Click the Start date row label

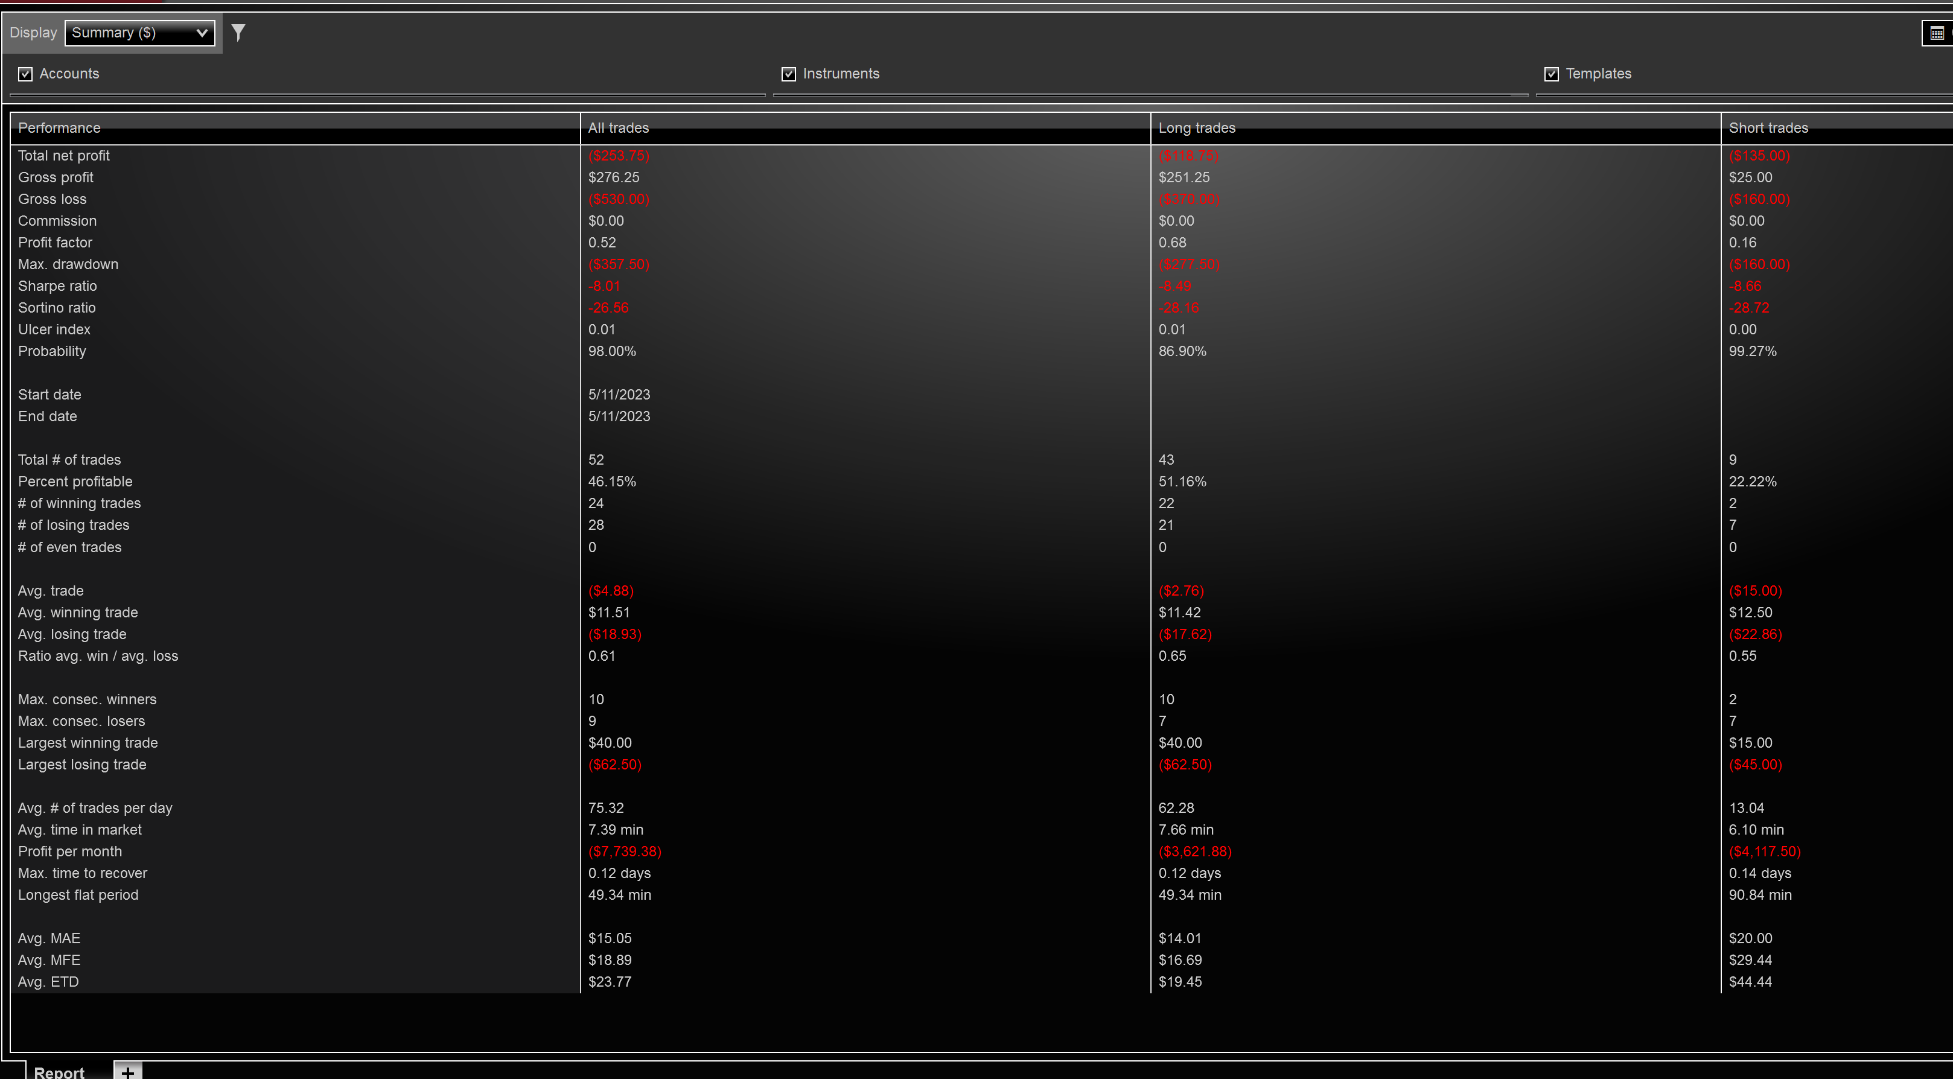tap(49, 395)
